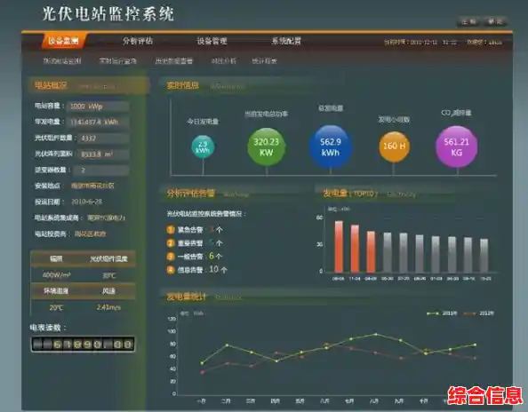Image resolution: width=528 pixels, height=412 pixels.
Task: Click the purple 561.21 KG bubble
Action: [456, 147]
